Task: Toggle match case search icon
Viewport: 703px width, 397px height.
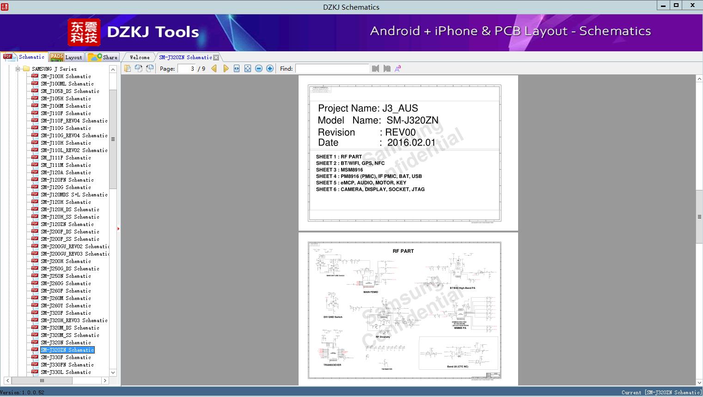Action: (x=398, y=68)
